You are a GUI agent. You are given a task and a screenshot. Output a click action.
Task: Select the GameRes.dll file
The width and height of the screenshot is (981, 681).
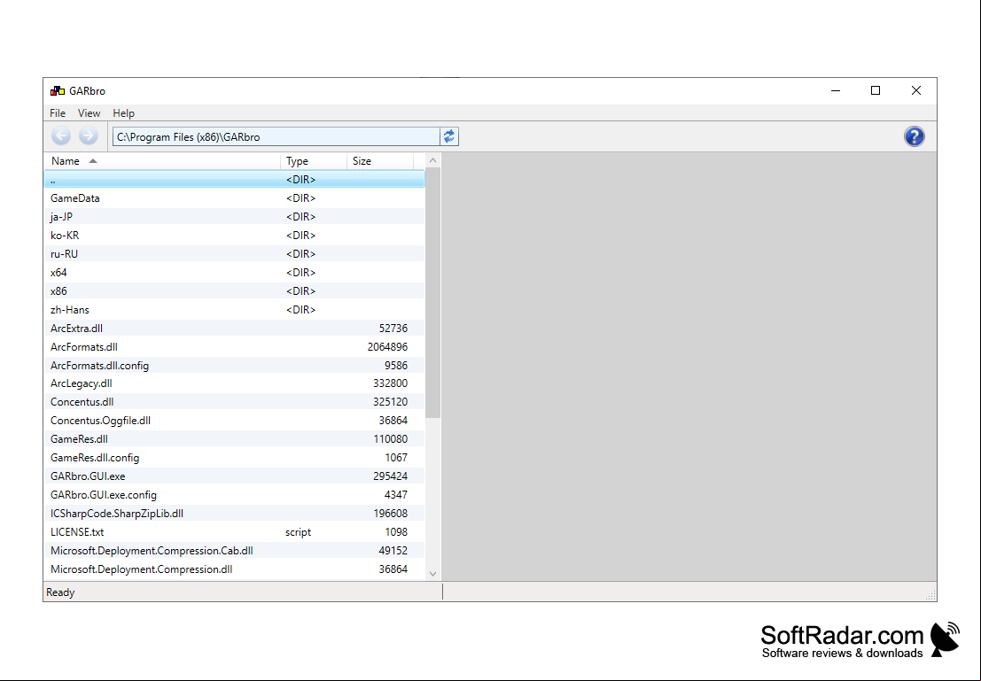235,439
